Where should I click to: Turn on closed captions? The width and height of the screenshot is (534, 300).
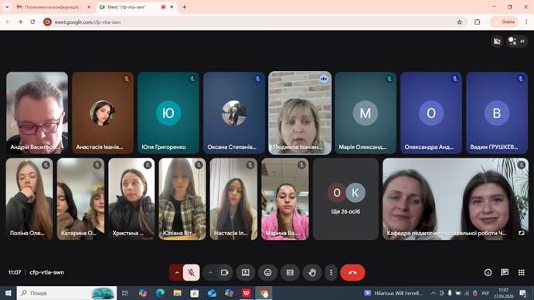[290, 272]
